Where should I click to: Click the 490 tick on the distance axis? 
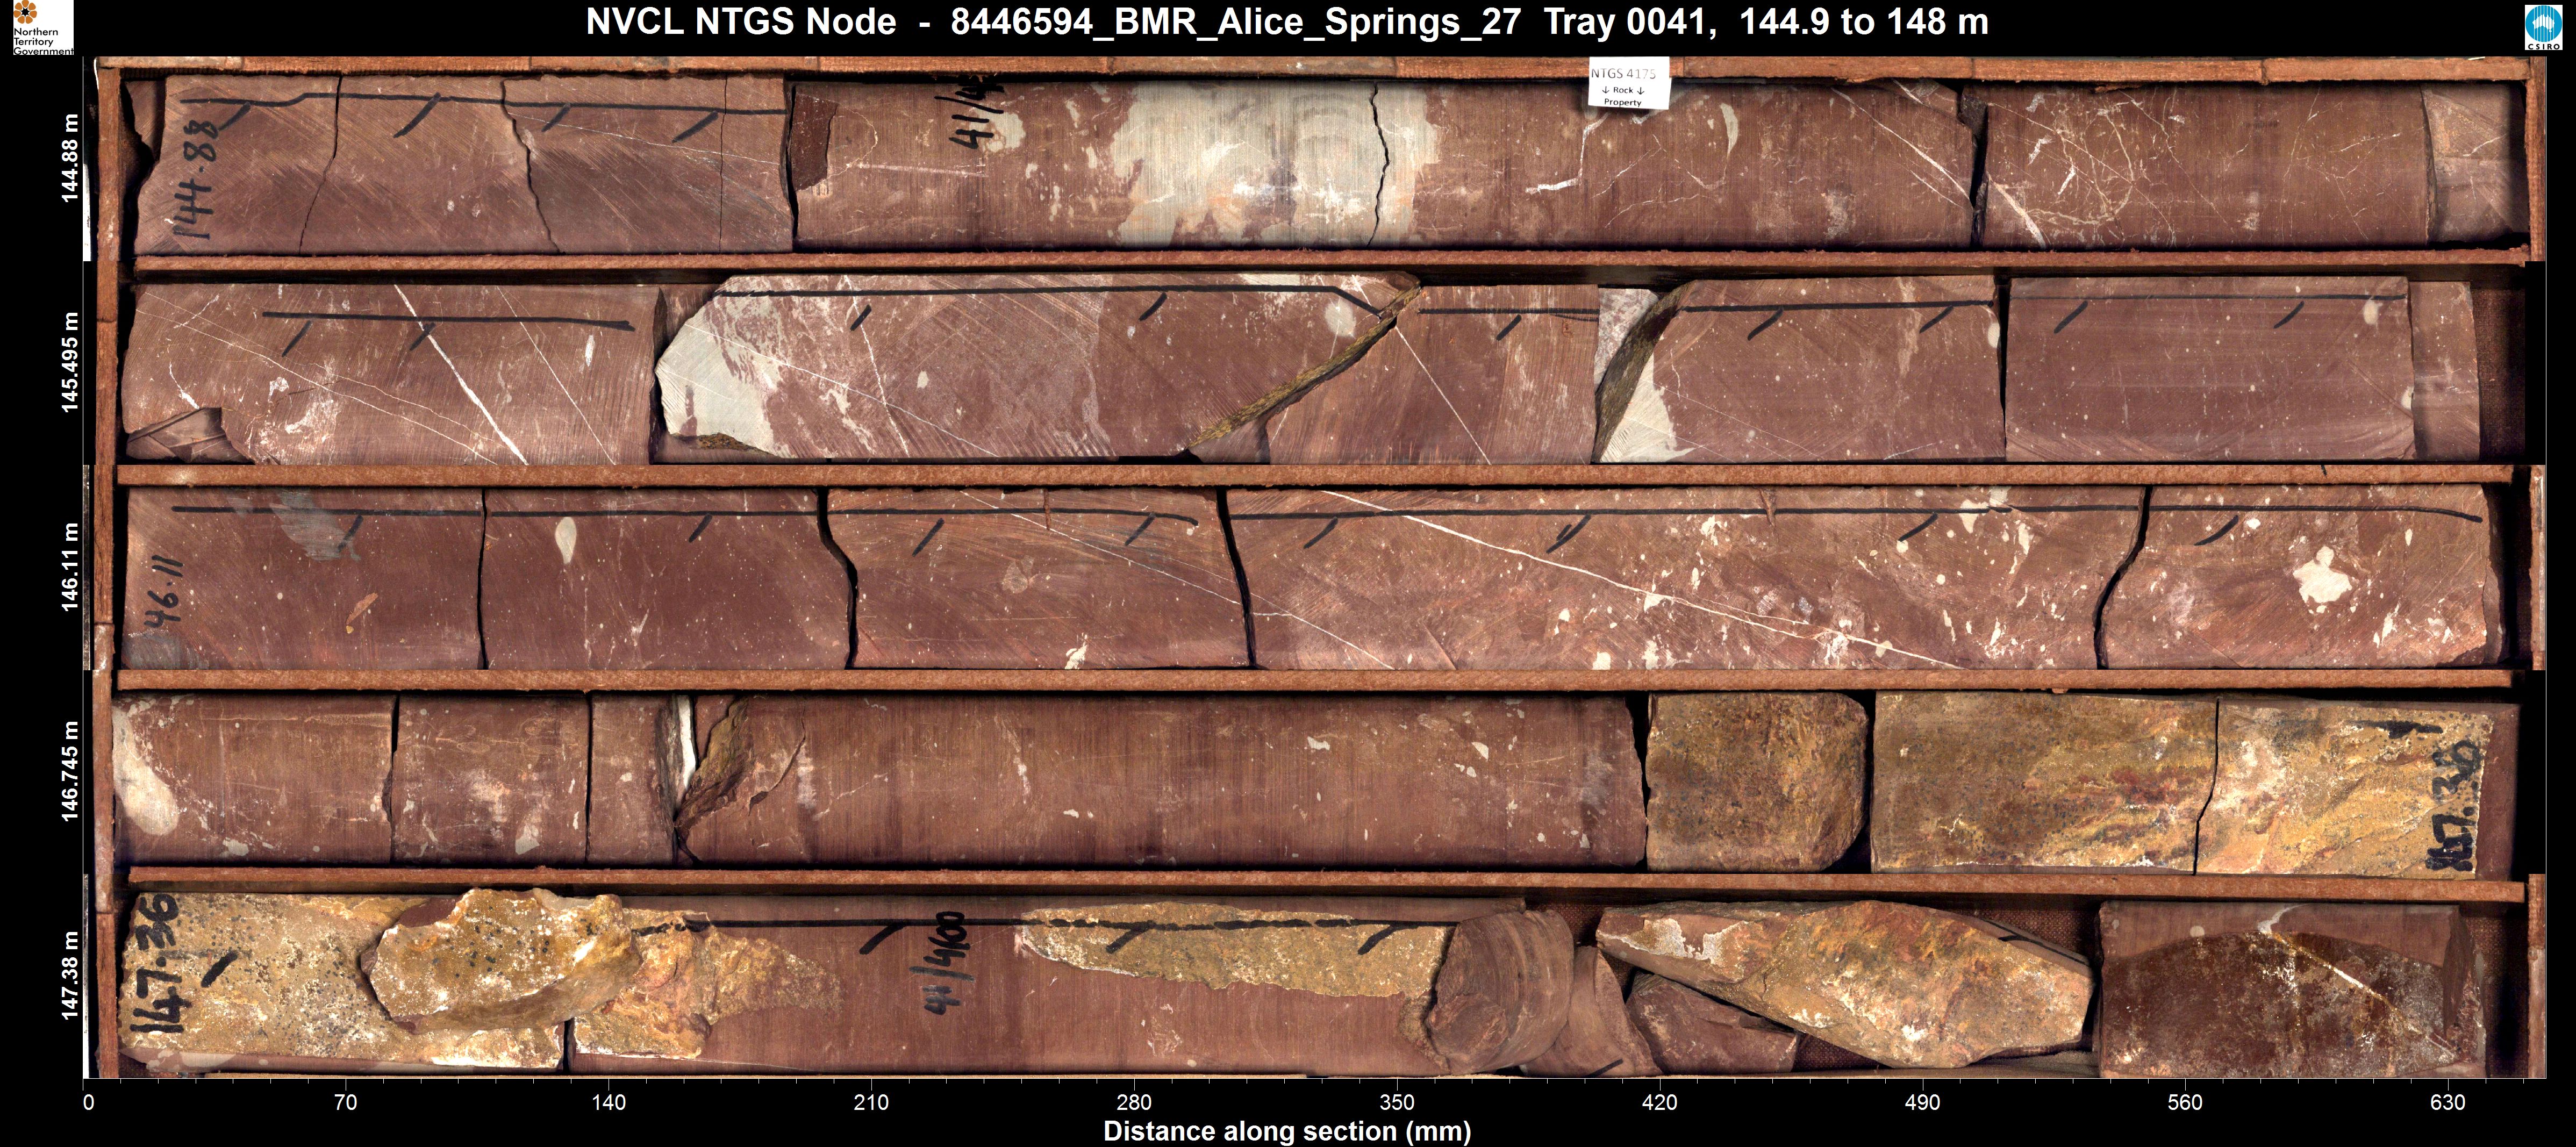pyautogui.click(x=1922, y=1102)
